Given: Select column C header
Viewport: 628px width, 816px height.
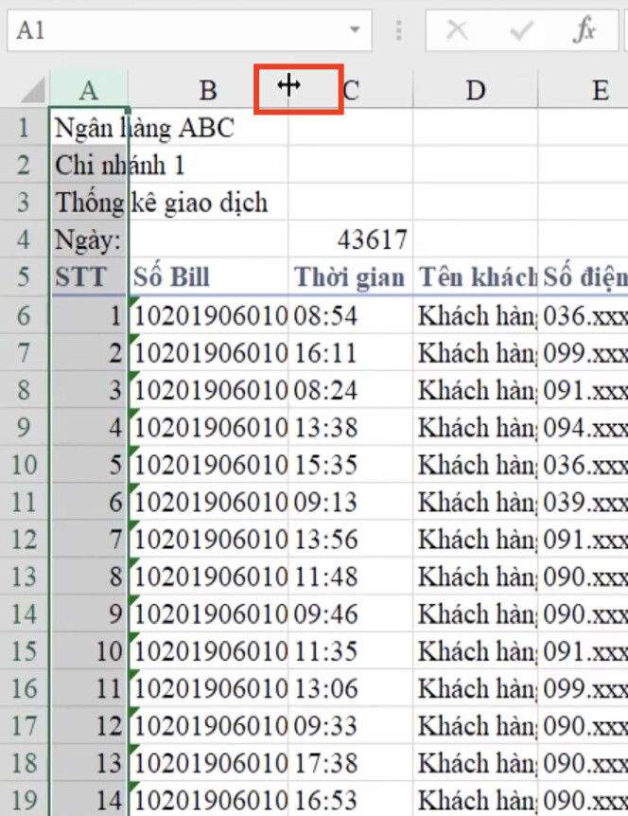Looking at the screenshot, I should [351, 90].
